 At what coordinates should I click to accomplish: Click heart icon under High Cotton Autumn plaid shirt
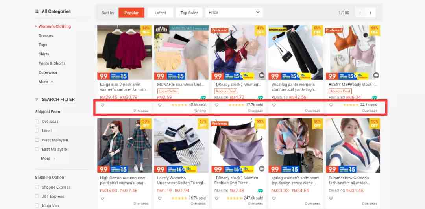(x=102, y=198)
